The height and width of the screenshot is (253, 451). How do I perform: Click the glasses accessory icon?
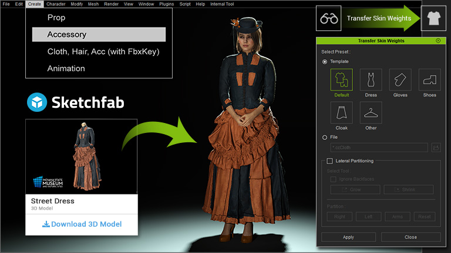pos(329,18)
